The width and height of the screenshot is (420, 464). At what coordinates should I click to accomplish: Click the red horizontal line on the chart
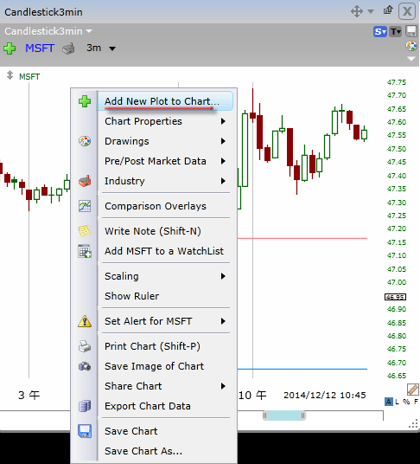[302, 238]
